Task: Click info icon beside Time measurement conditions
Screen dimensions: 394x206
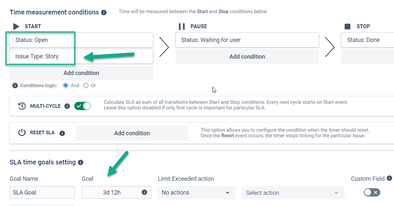Action: [104, 13]
